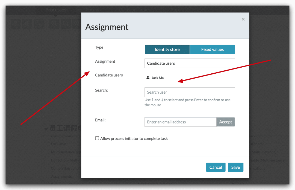Click the user icon beside Jack Ma
The image size is (295, 190).
coord(148,78)
